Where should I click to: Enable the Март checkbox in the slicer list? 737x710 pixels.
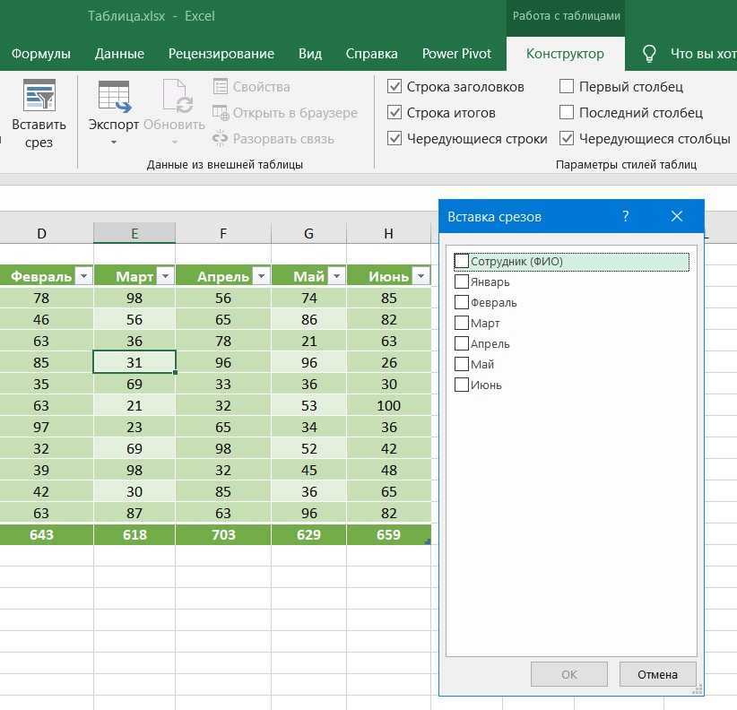(463, 324)
